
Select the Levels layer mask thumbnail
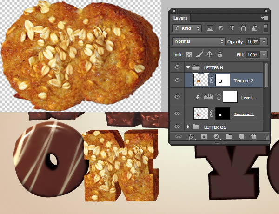[230, 97]
